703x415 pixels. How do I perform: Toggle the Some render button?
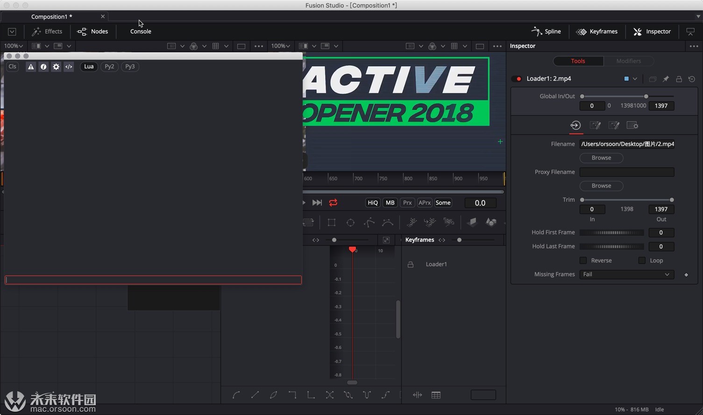[443, 203]
